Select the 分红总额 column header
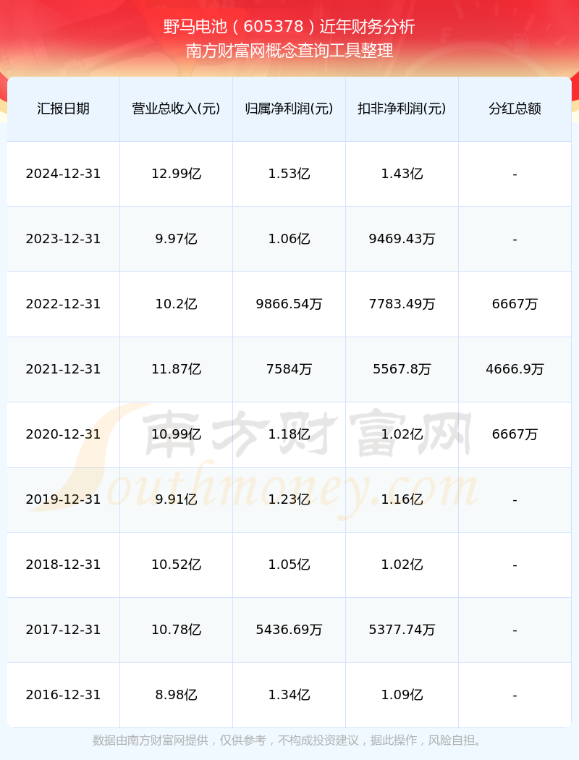The height and width of the screenshot is (760, 579). click(515, 109)
